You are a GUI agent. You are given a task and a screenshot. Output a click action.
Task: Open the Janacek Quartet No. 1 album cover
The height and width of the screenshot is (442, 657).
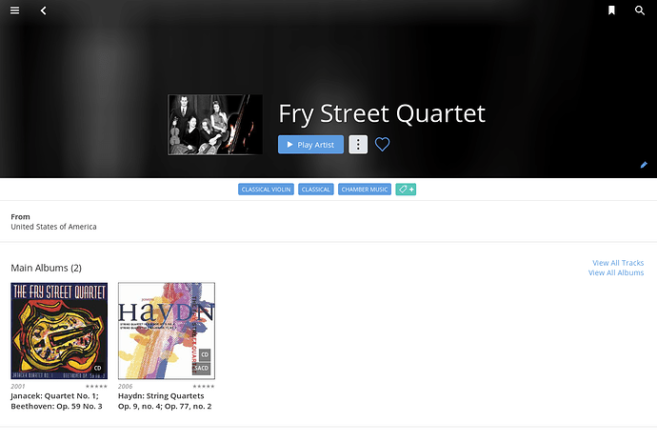click(59, 331)
